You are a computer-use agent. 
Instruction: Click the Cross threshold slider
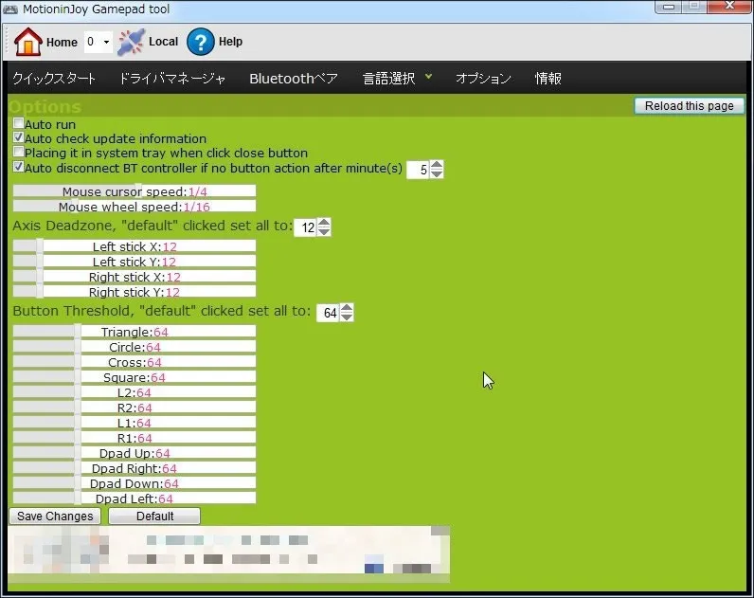pos(135,362)
